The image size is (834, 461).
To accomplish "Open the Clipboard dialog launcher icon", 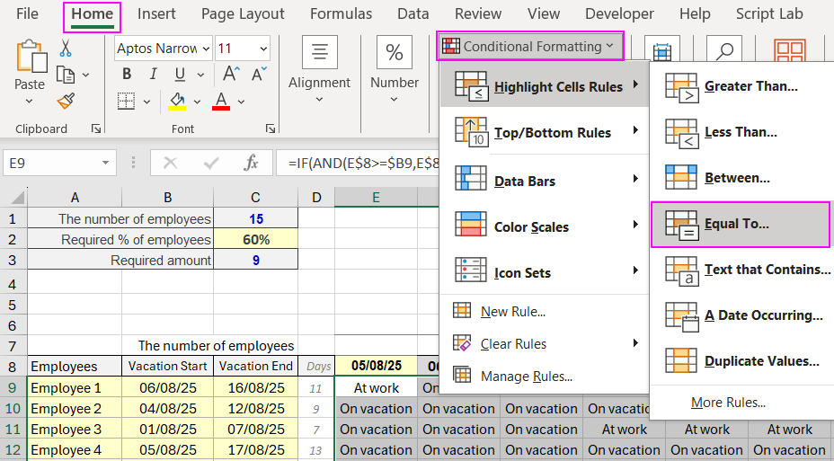I will click(96, 129).
